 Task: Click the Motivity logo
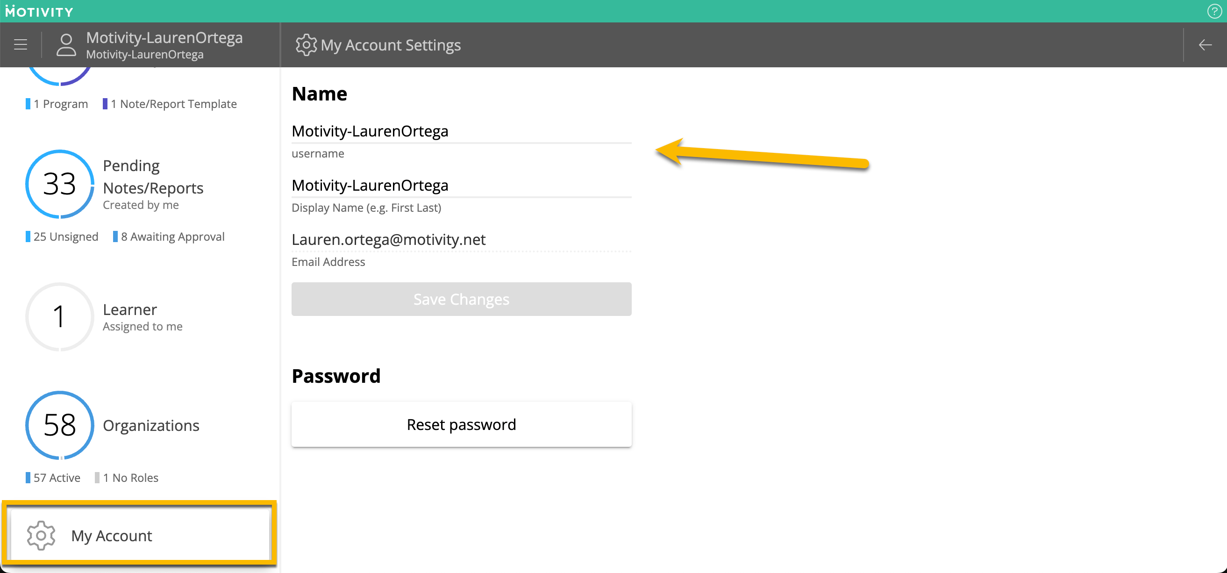(39, 11)
